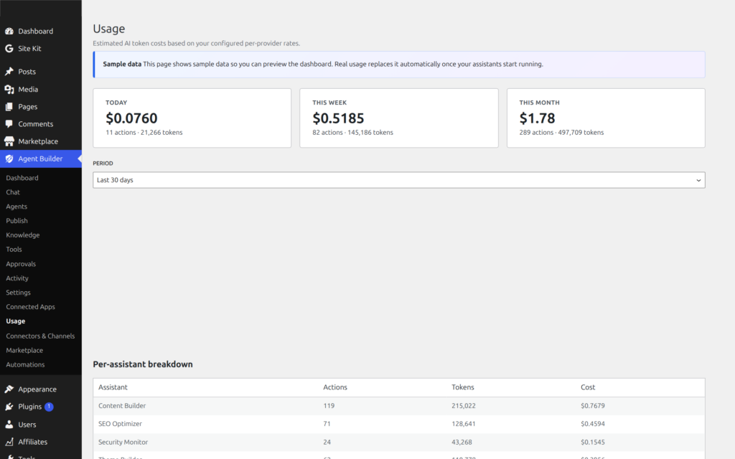Screen dimensions: 735x459
Task: Click the Pages icon in sidebar
Action: (9, 107)
